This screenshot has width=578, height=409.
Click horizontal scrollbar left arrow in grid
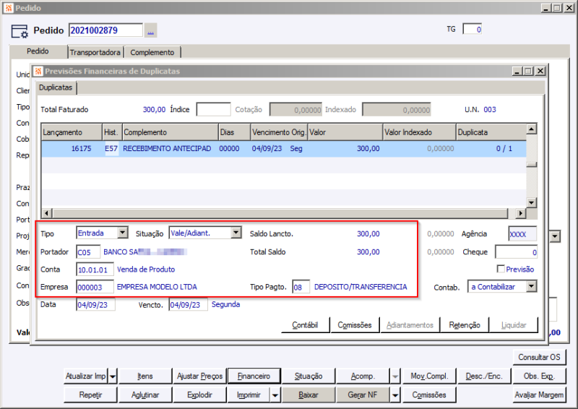(x=47, y=213)
